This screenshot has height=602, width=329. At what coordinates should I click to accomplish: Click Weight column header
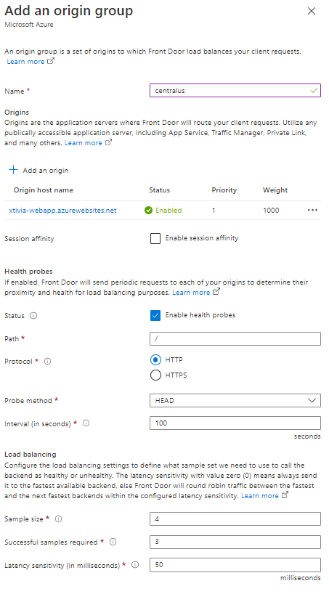pos(275,190)
